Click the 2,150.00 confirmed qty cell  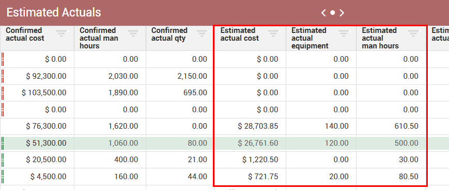point(180,76)
